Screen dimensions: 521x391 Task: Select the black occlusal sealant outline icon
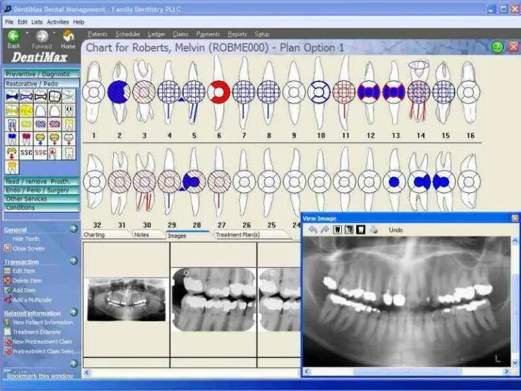click(x=54, y=96)
